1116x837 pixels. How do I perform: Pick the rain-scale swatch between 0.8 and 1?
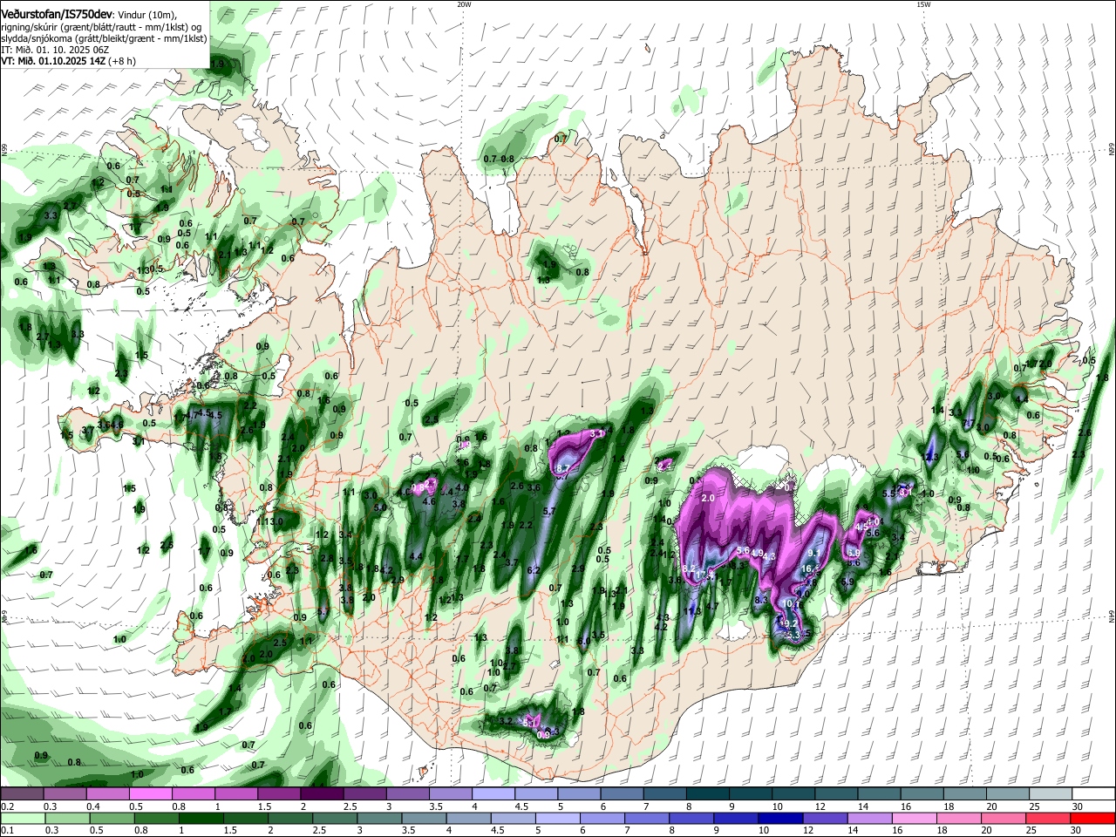(156, 818)
